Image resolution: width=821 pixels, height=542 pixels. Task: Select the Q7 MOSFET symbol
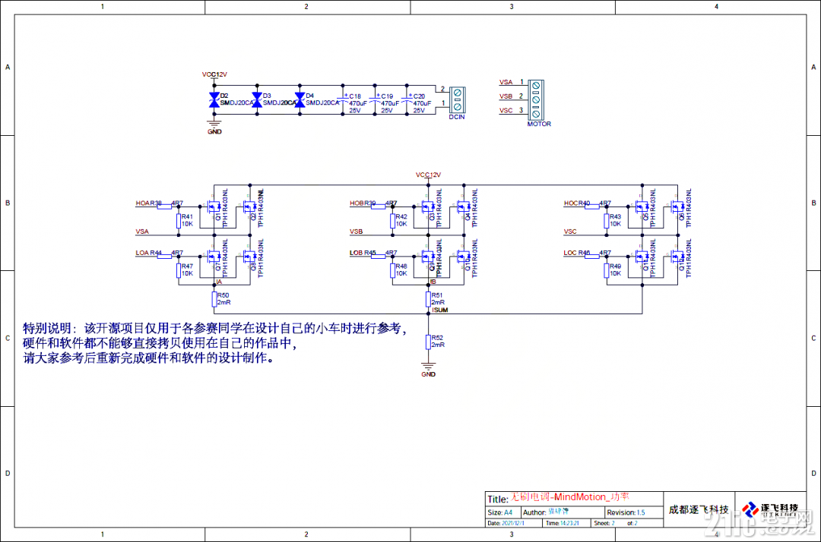coord(213,257)
